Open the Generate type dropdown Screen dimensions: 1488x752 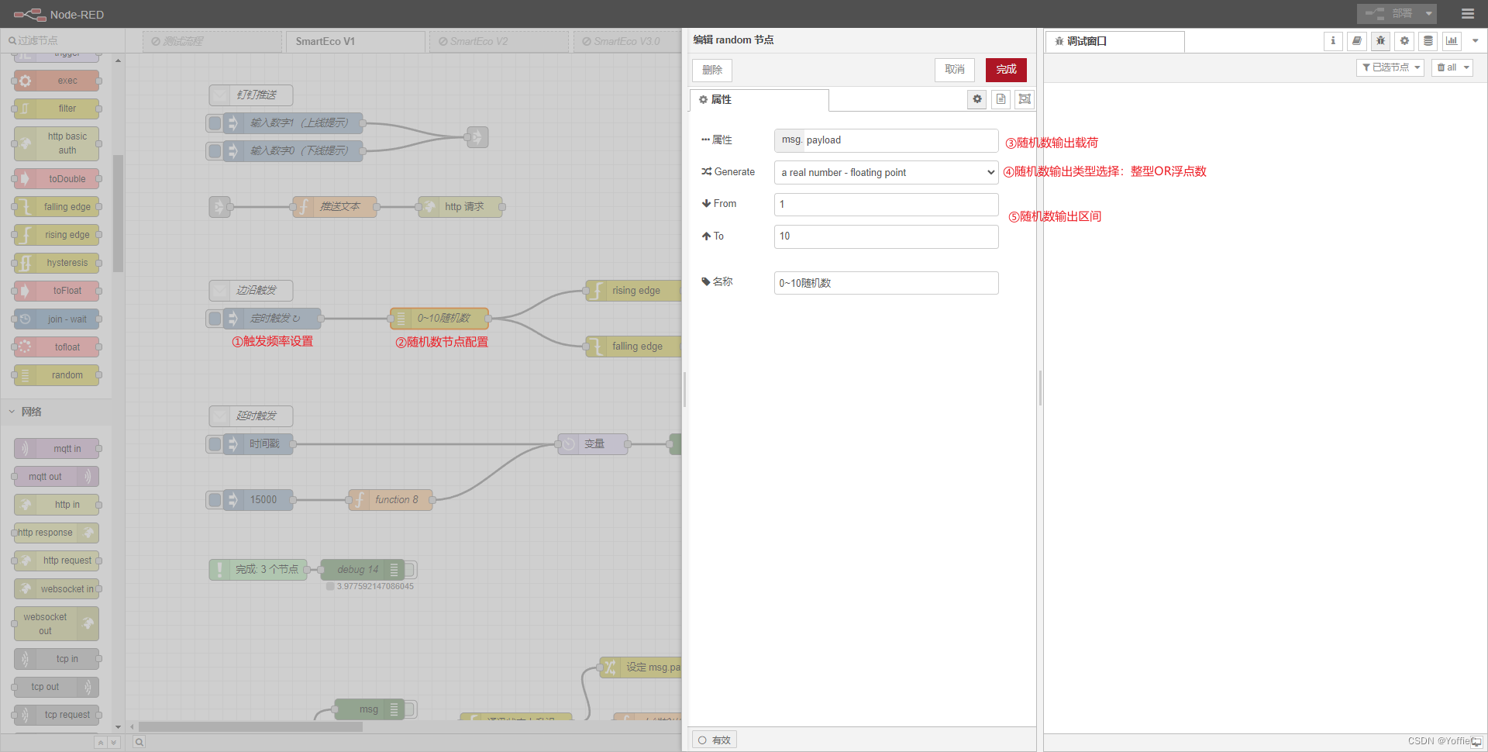point(885,172)
